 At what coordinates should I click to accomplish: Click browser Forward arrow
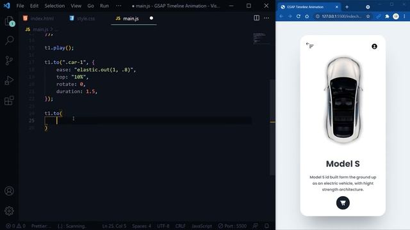point(290,16)
